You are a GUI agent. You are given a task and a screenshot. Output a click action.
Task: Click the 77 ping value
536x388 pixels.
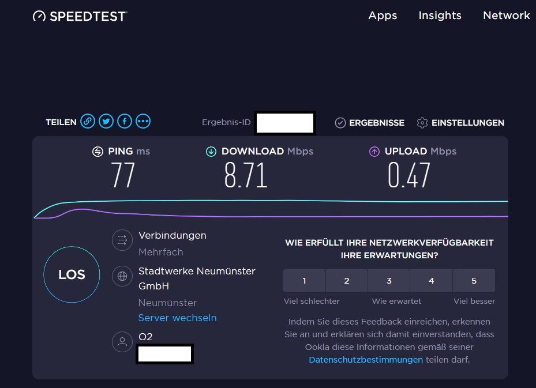click(123, 175)
